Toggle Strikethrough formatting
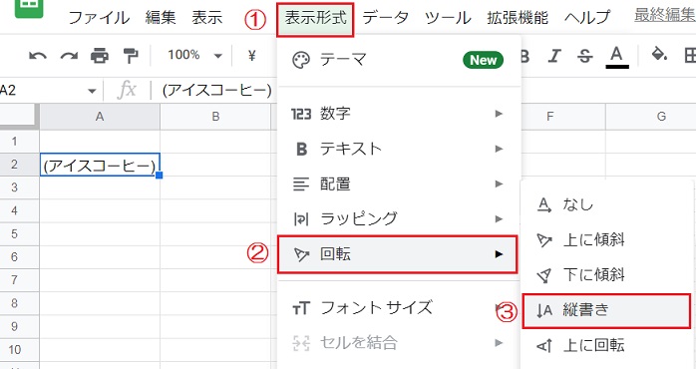The image size is (696, 369). pos(585,56)
